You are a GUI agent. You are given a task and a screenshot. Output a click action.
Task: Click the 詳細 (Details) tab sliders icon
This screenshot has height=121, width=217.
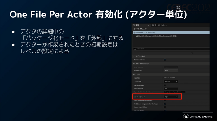tap(134, 25)
